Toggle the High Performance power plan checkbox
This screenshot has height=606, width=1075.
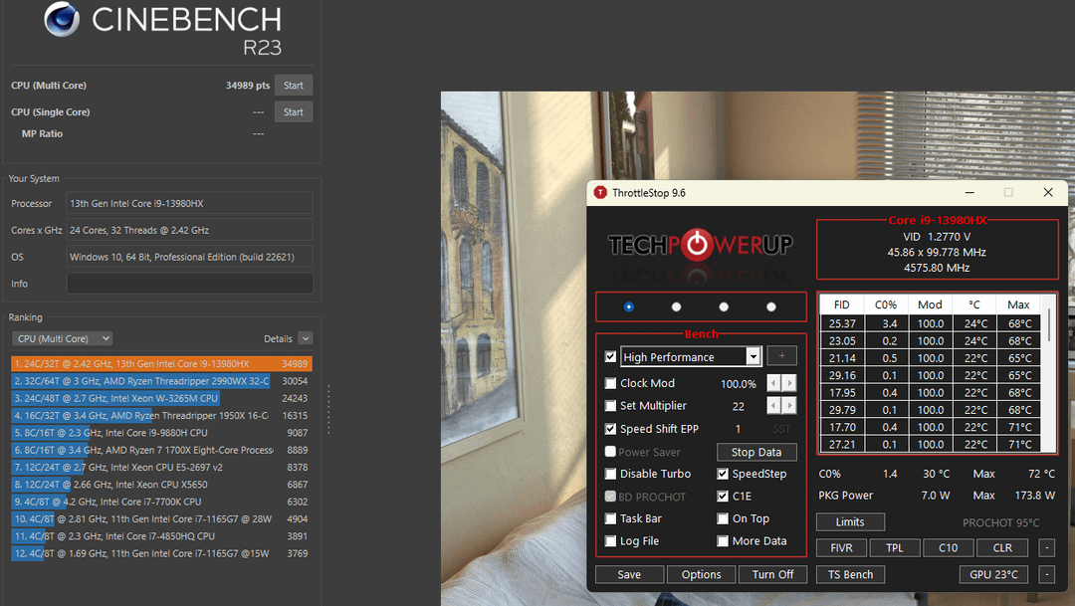(x=610, y=357)
